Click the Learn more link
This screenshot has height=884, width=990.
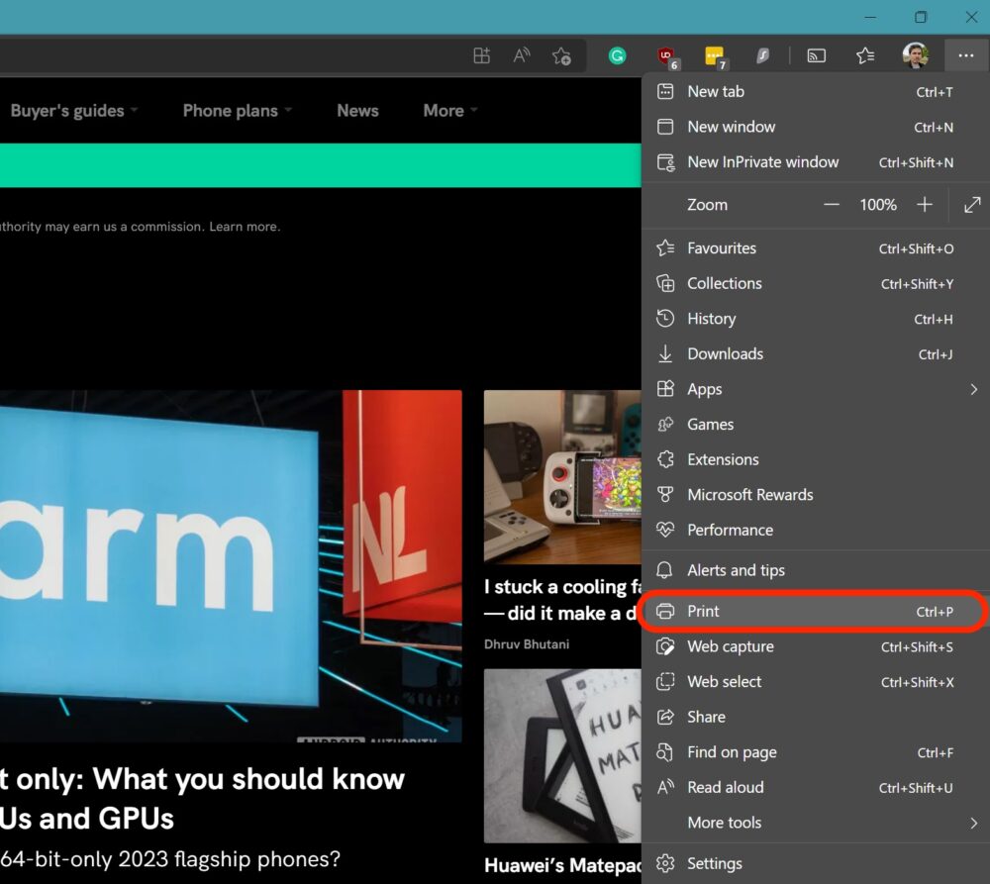point(244,226)
